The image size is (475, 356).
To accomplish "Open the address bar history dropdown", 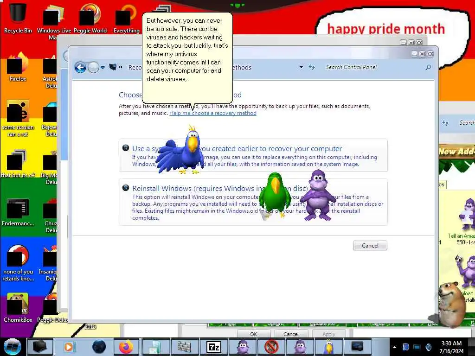I will (301, 67).
